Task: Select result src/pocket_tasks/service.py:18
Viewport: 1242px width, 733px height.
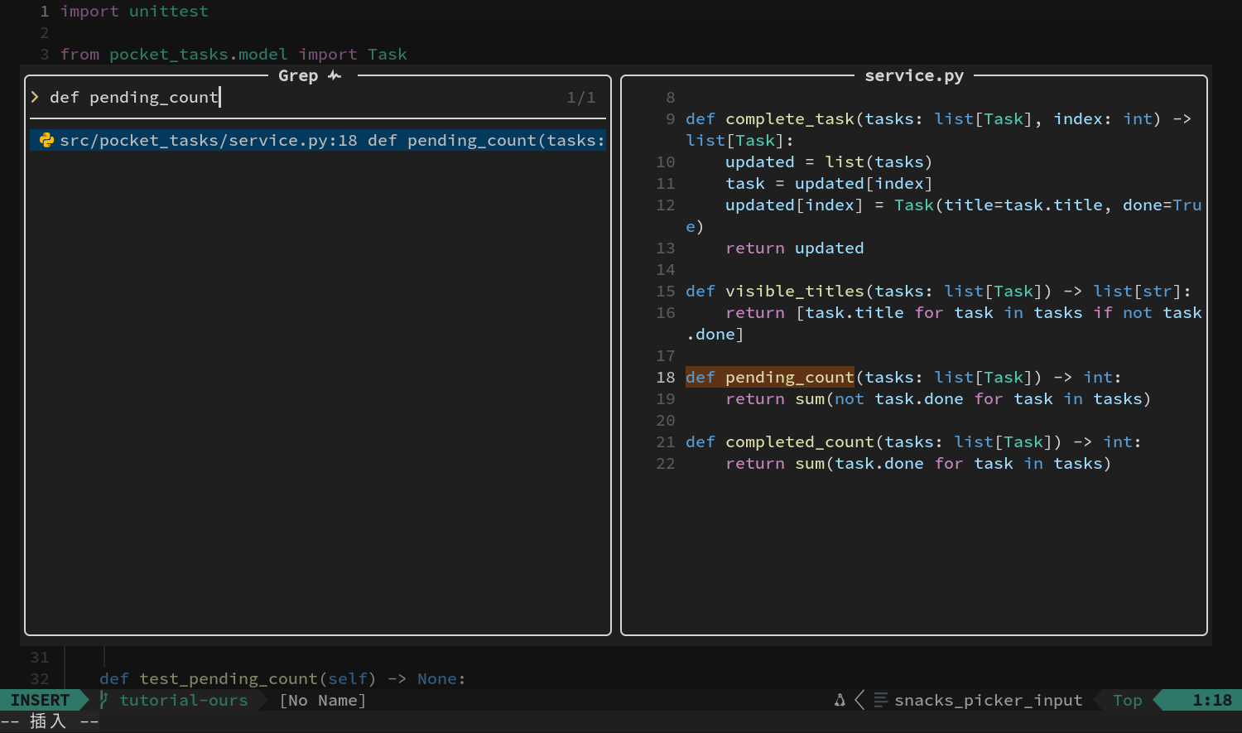Action: coord(318,140)
